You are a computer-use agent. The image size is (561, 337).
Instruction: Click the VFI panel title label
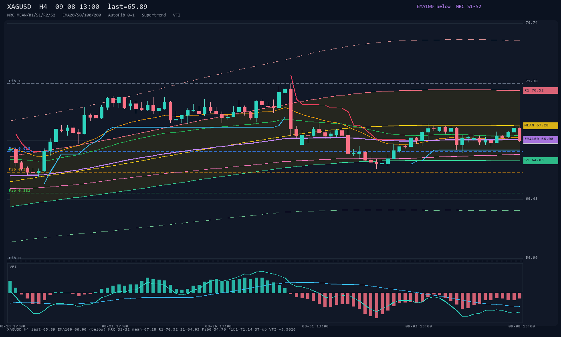click(13, 267)
